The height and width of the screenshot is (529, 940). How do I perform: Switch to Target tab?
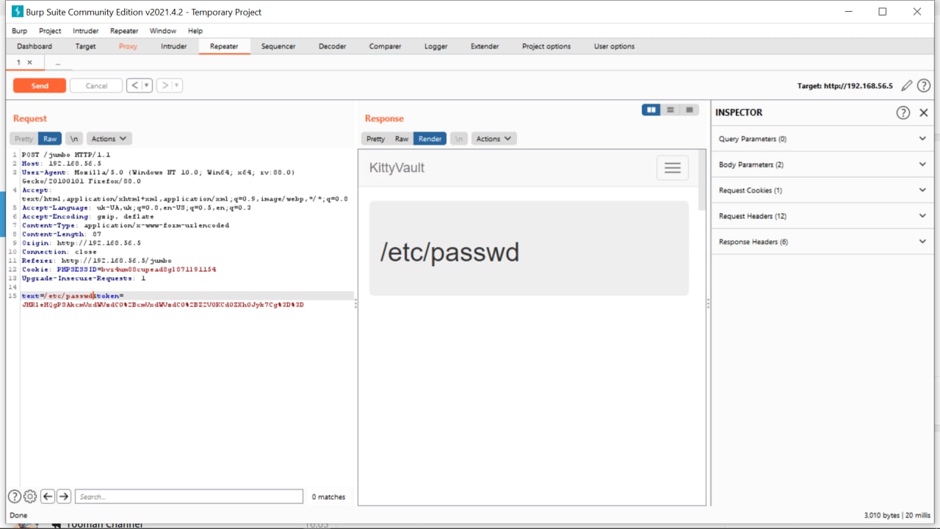[85, 46]
